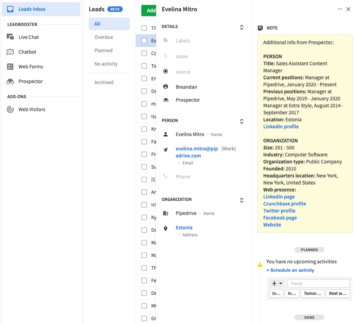Viewport: 355px width, 324px height.
Task: Collapse the DETAILS section
Action: (241, 27)
